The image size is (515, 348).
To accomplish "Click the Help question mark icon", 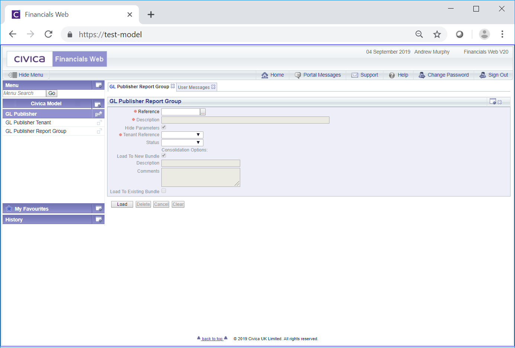I will pyautogui.click(x=392, y=75).
